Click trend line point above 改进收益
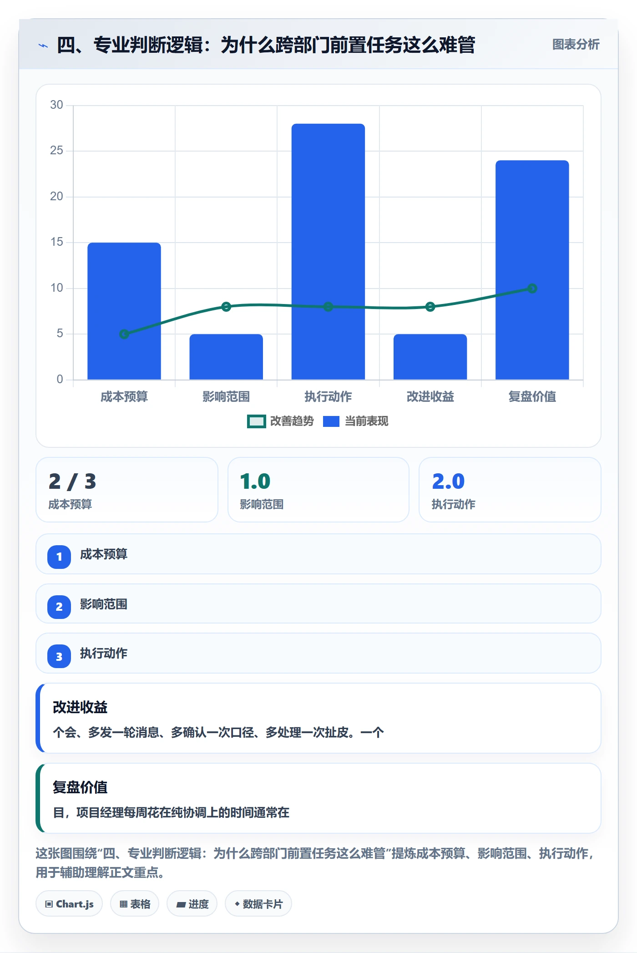 (430, 306)
